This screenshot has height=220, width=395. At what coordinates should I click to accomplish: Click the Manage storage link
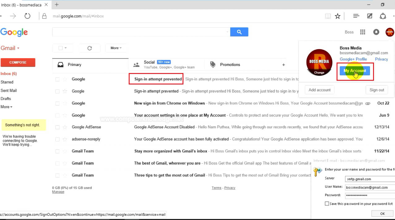[x=58, y=192]
